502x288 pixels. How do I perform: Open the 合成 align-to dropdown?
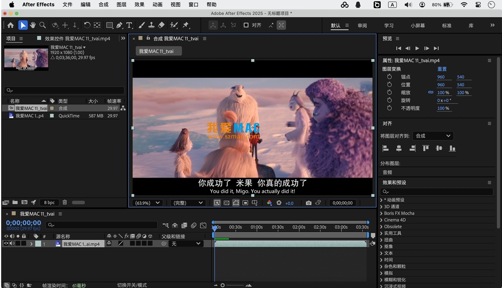(x=433, y=136)
